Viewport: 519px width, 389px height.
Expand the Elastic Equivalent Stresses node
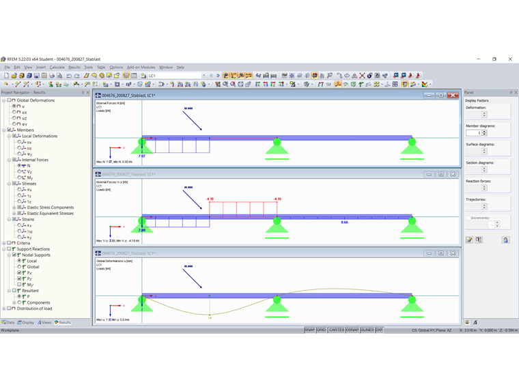click(x=14, y=214)
